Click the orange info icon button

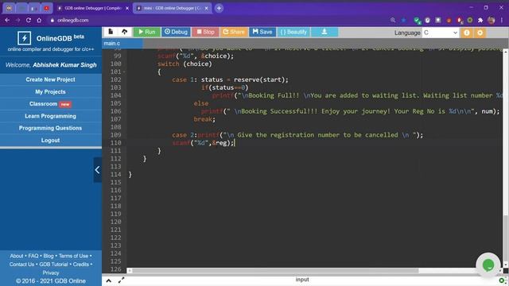pyautogui.click(x=467, y=33)
